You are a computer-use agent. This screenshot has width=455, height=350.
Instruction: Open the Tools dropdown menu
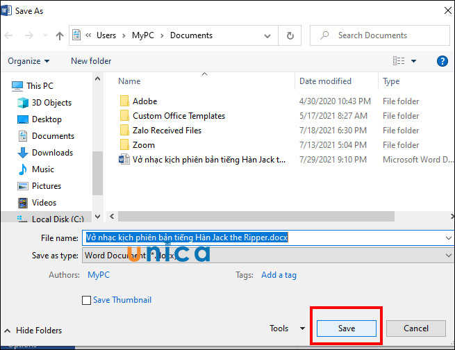[287, 328]
